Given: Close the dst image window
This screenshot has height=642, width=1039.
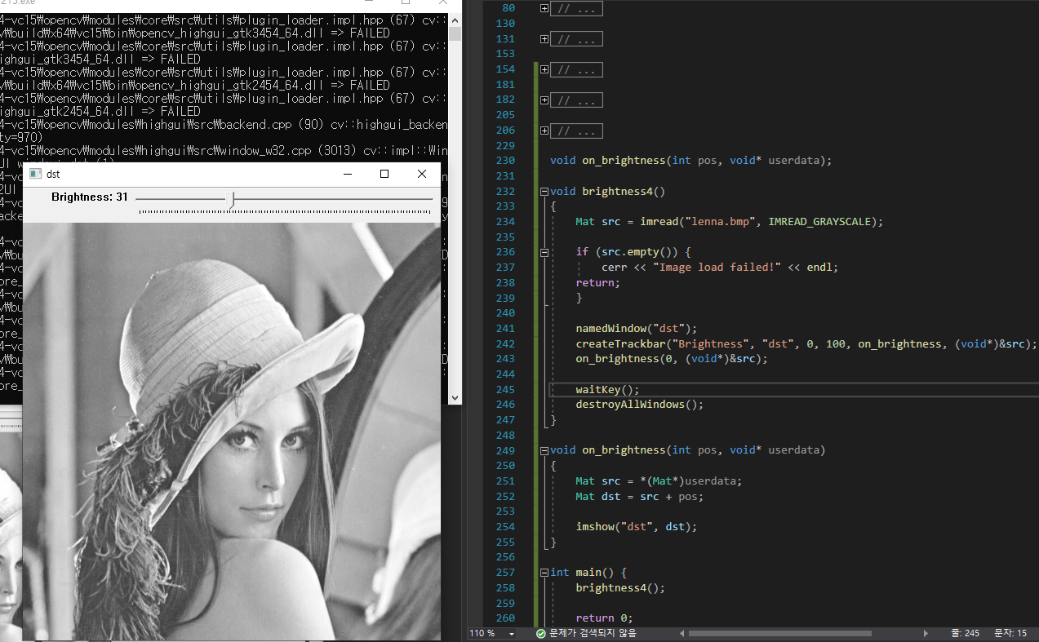Looking at the screenshot, I should point(422,174).
